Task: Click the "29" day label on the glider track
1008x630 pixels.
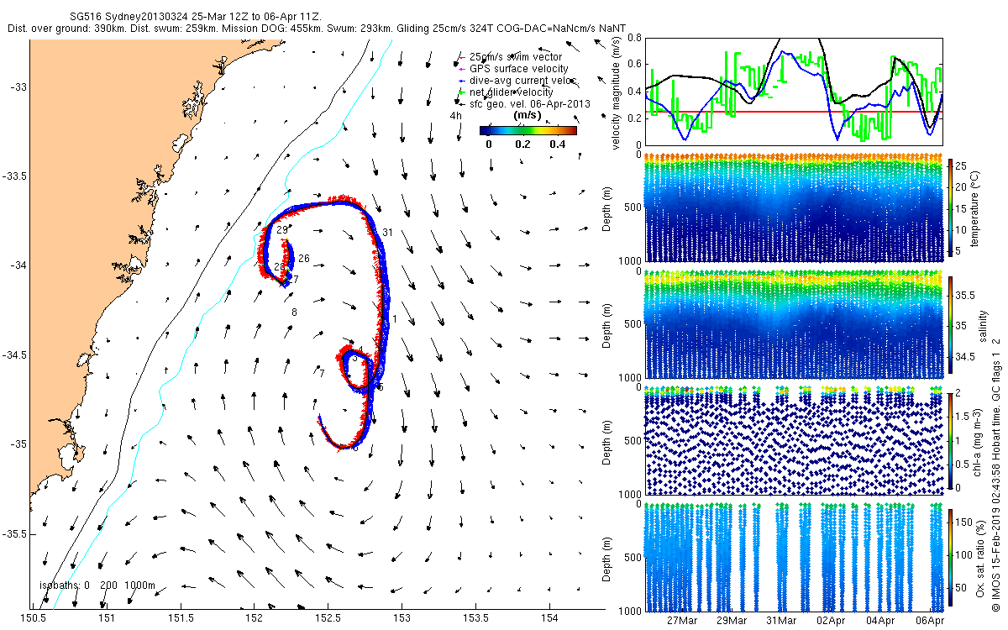Action: pyautogui.click(x=281, y=229)
